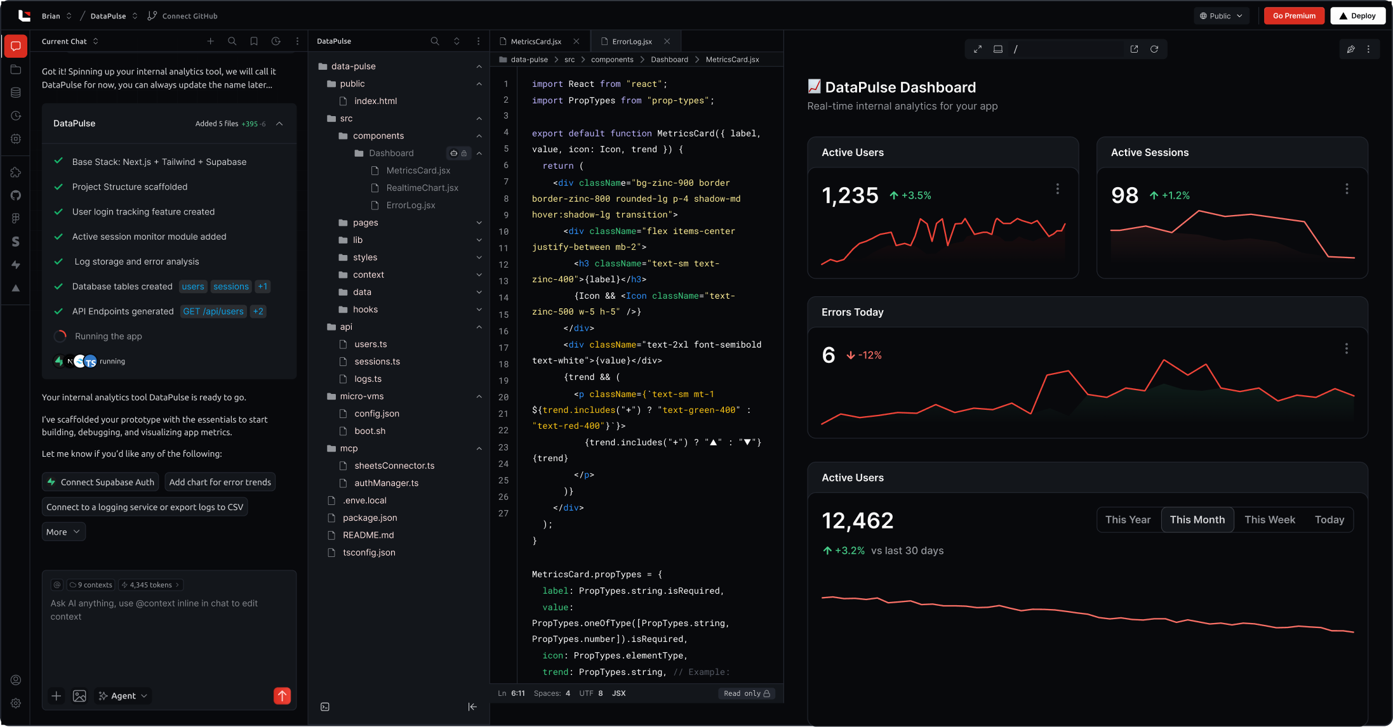Open the More suggestions dropdown

pos(63,532)
